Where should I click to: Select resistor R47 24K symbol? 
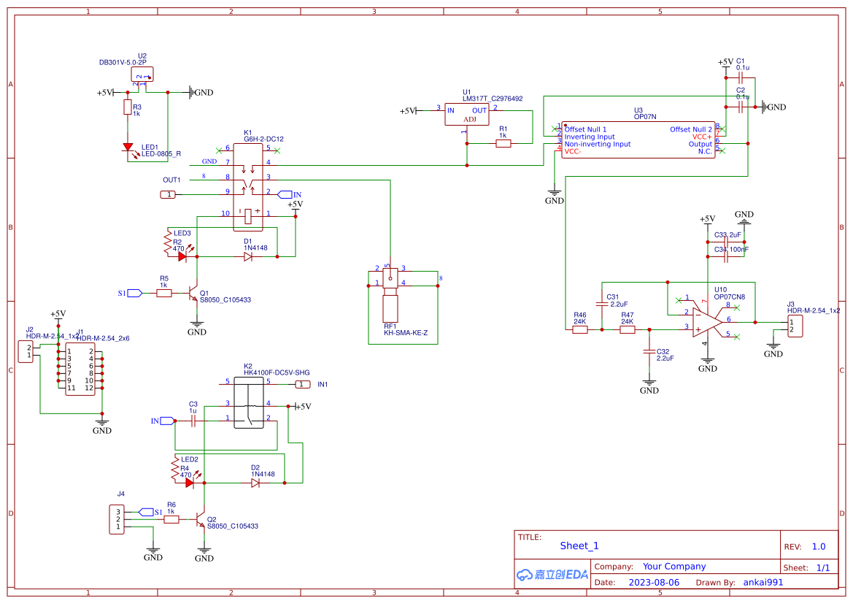coord(628,329)
